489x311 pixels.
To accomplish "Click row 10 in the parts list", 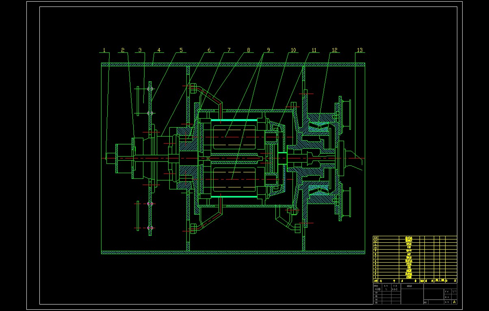I will (409, 248).
